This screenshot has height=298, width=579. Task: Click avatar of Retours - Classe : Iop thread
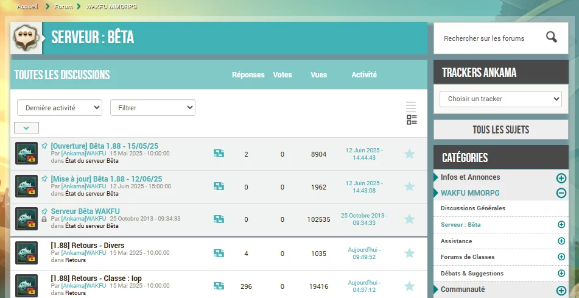point(26,286)
